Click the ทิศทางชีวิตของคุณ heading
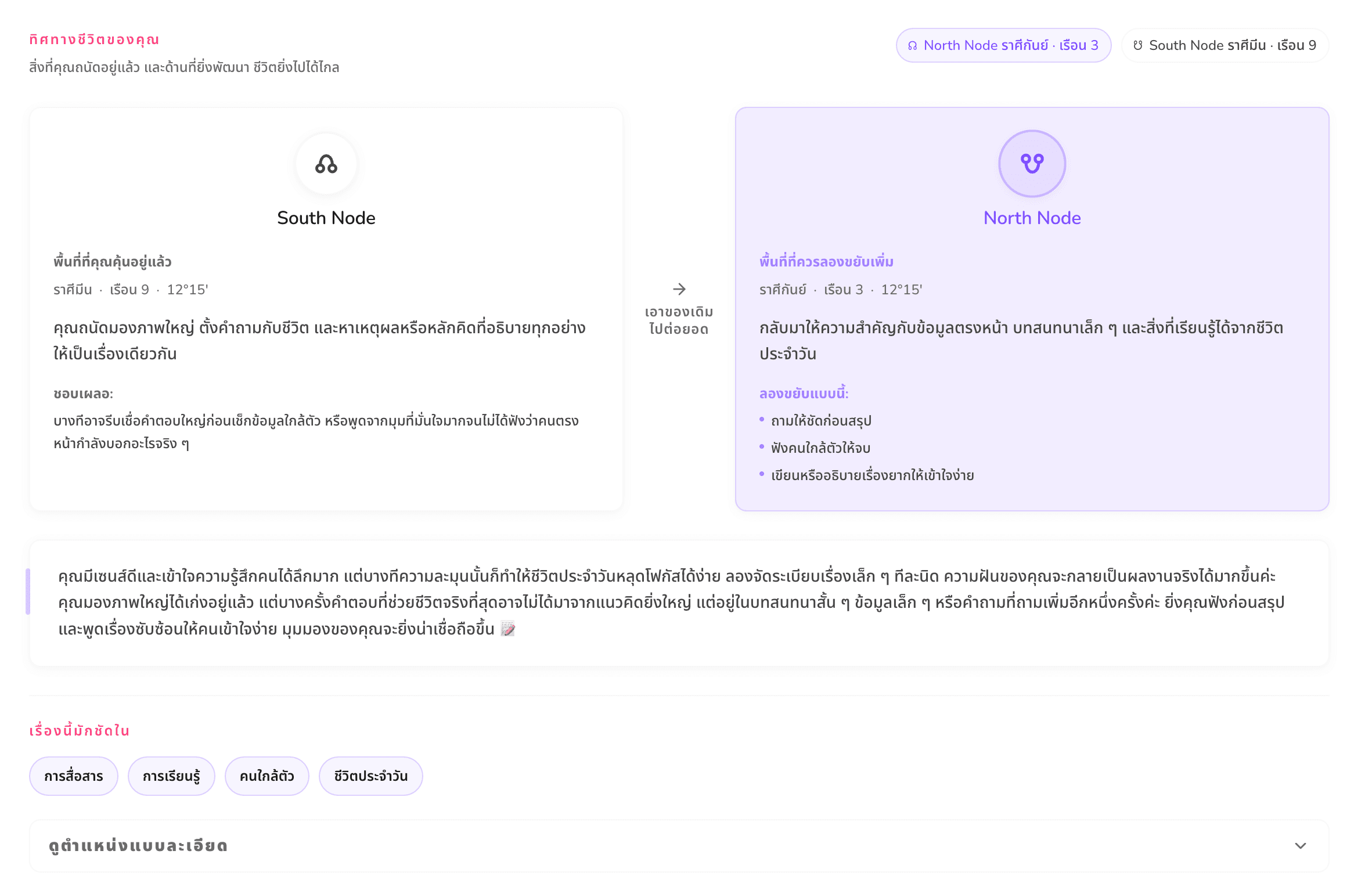 (x=94, y=39)
